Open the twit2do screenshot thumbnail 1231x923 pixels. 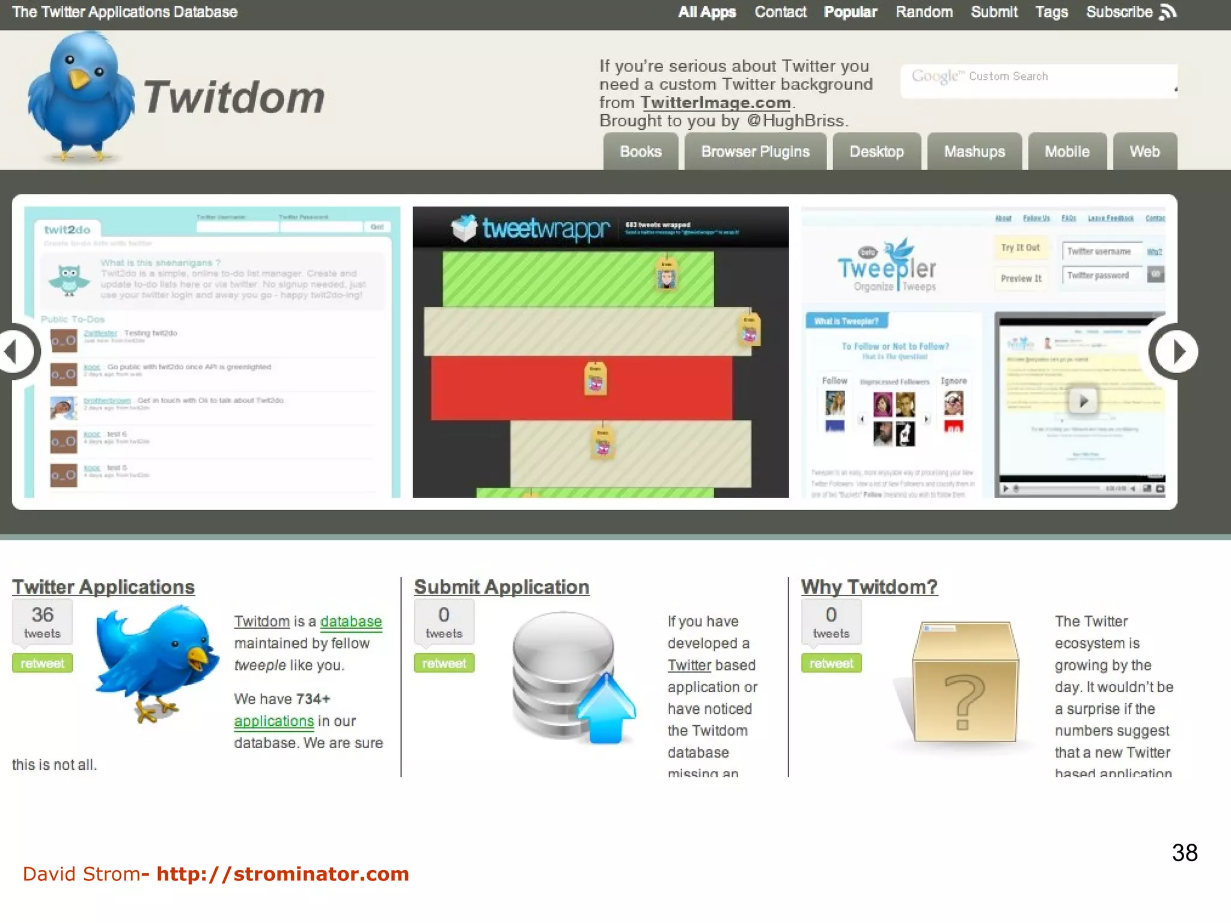coord(212,352)
